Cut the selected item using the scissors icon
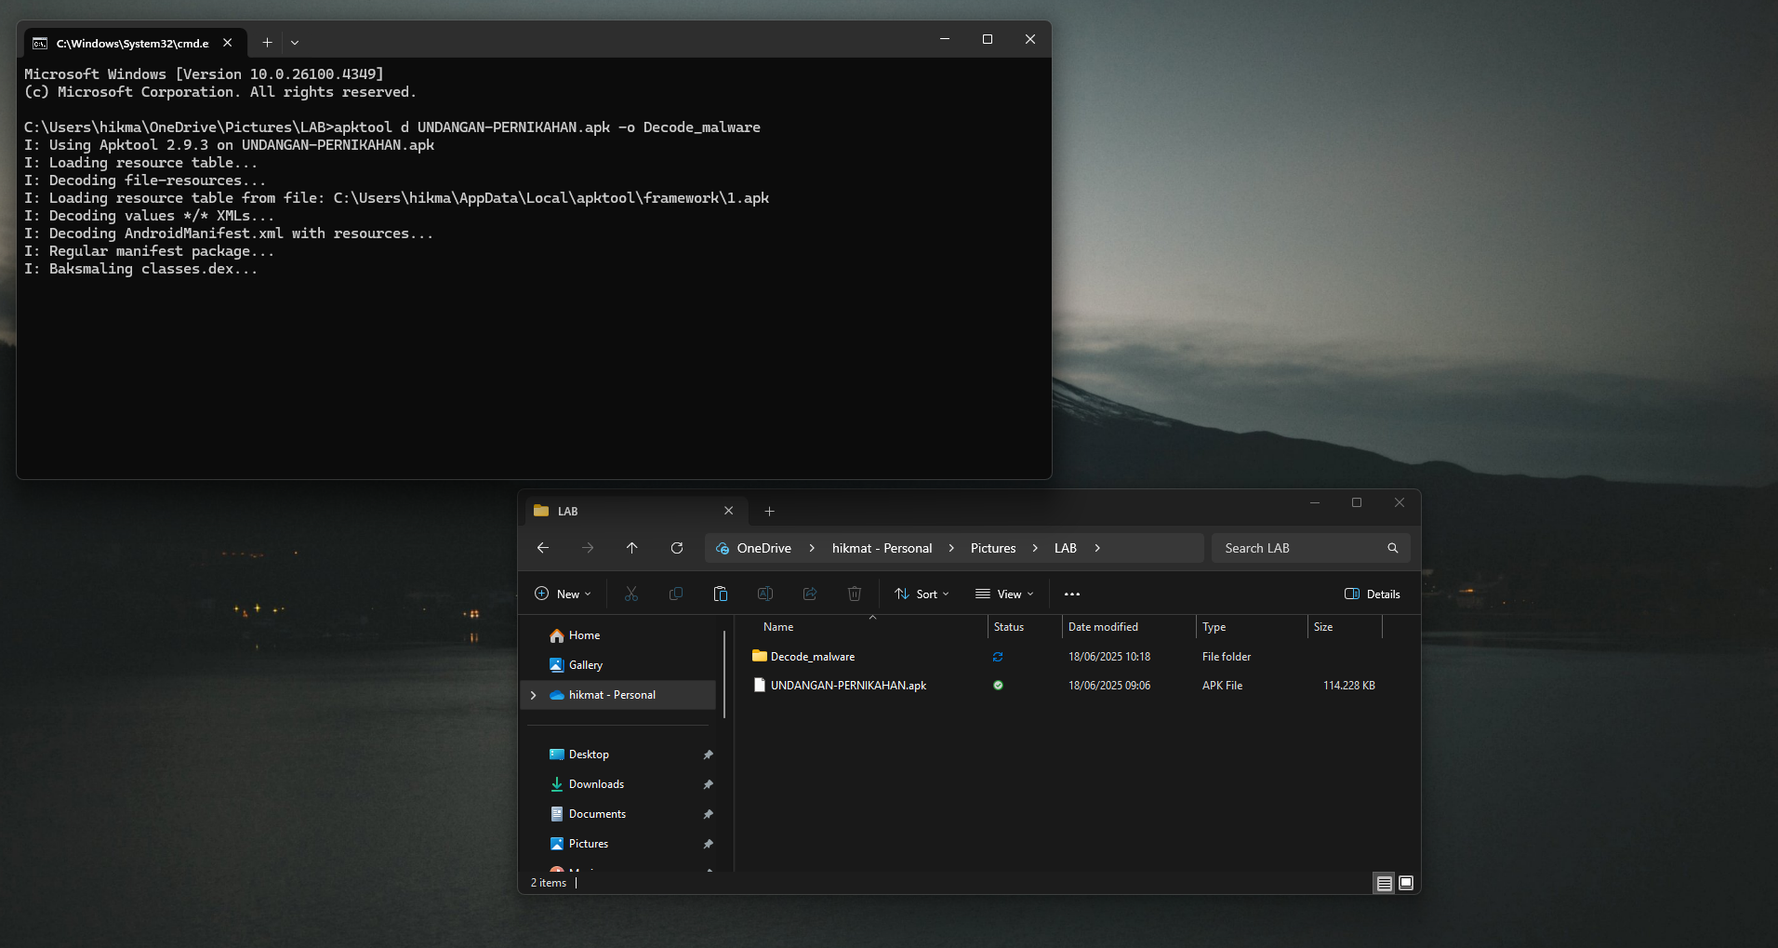 coord(631,594)
